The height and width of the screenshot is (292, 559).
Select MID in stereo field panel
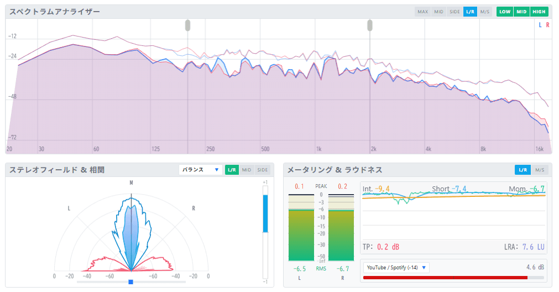pyautogui.click(x=247, y=170)
